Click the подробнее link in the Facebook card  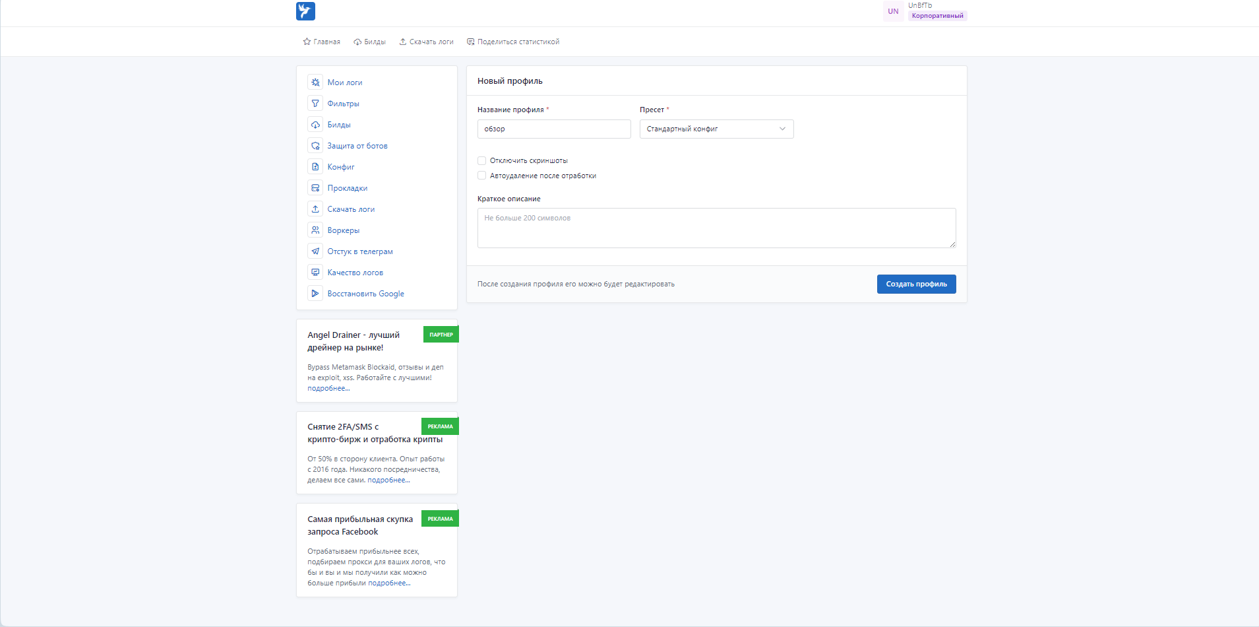click(389, 583)
